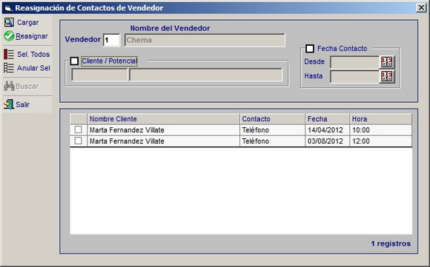Click the Buscar binoculars icon
The image size is (430, 267).
(x=9, y=87)
